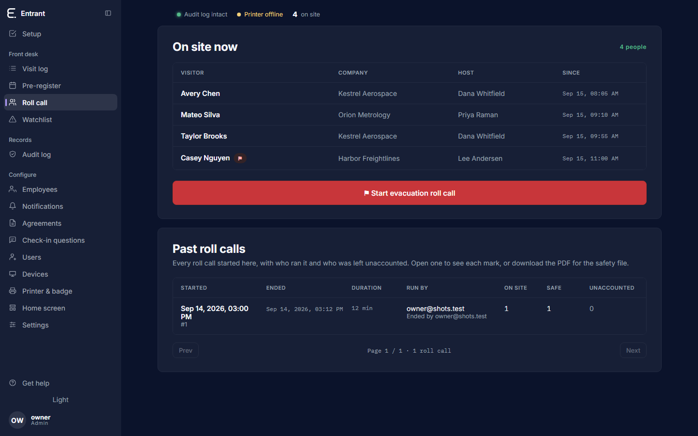Collapse the sidebar with the panel icon

108,13
